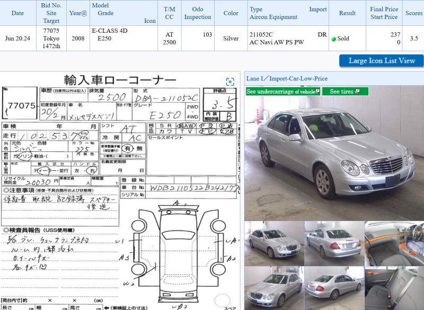Click the AC Navi AW PS PW equipment text
424x310 pixels.
[x=277, y=42]
